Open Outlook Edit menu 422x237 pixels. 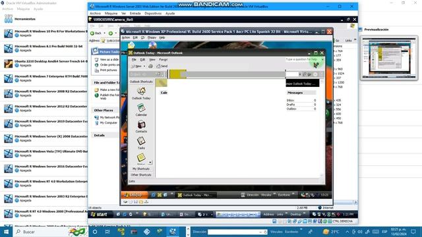click(x=142, y=60)
